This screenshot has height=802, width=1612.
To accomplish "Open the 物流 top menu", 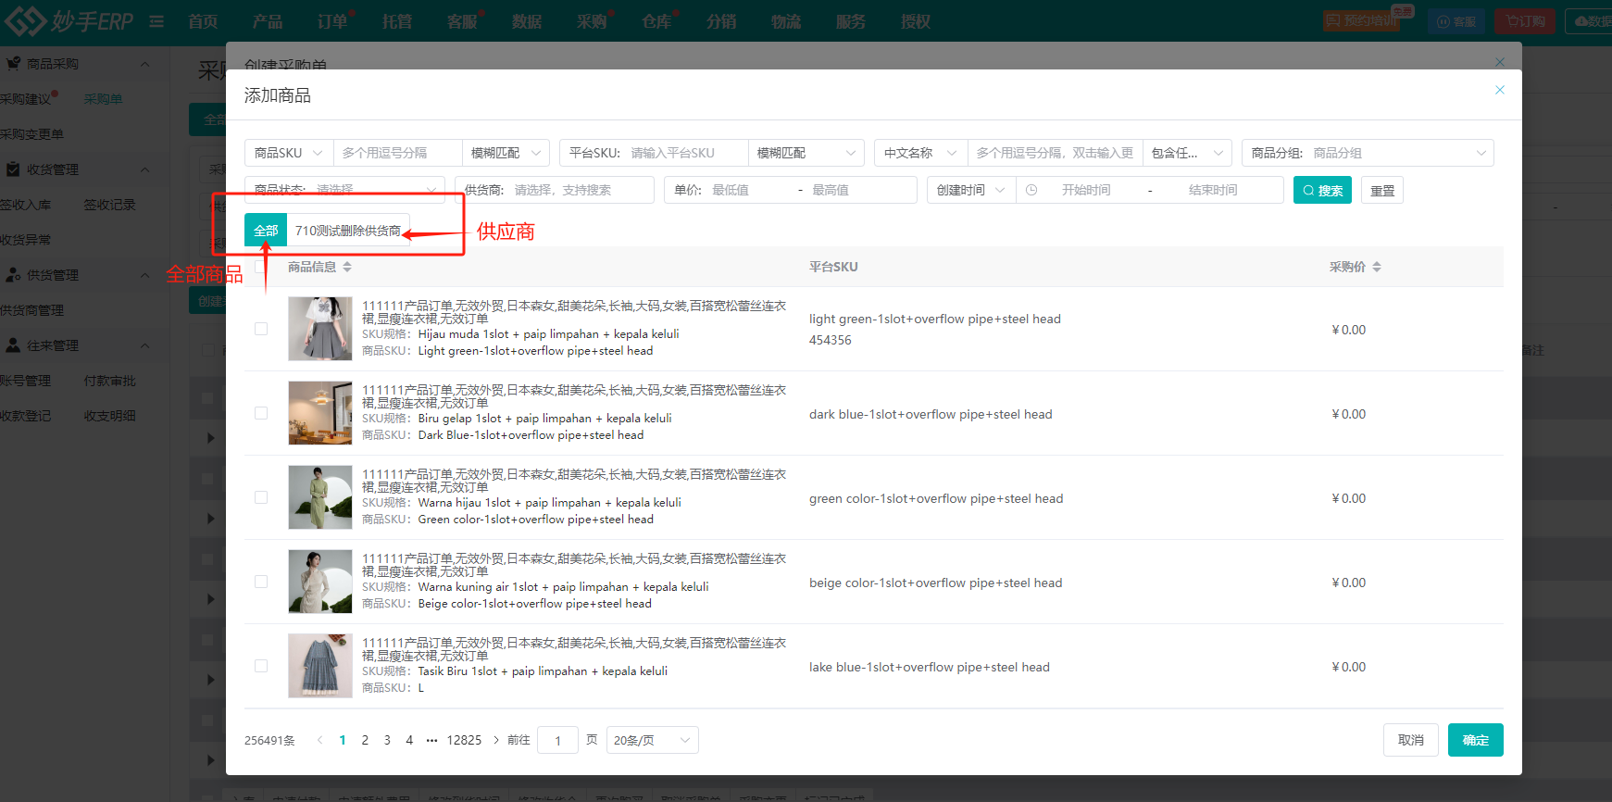I will (x=786, y=21).
